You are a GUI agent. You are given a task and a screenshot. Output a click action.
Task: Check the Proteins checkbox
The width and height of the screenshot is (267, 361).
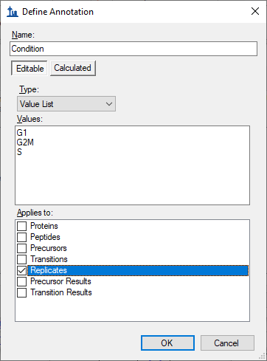(x=21, y=226)
